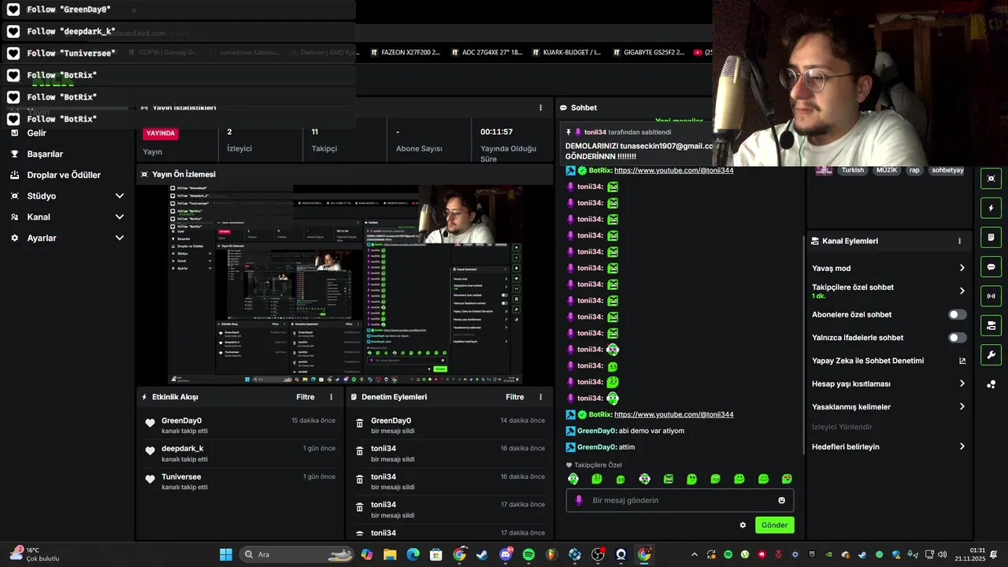
Task: Select the Turkish tag chip
Action: [x=853, y=170]
